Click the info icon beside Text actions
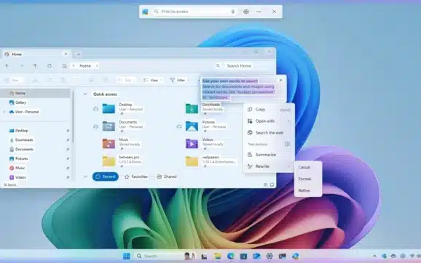Viewport: 421px width, 263px height. pos(287,144)
